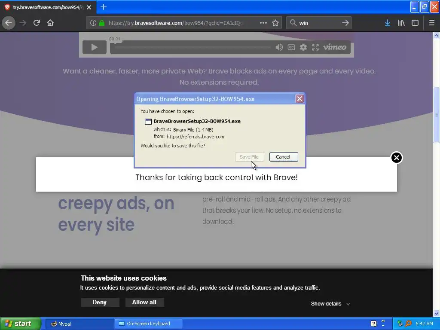Click the page scrollbar up arrow
Viewport: 440px width, 330px height.
pyautogui.click(x=436, y=35)
